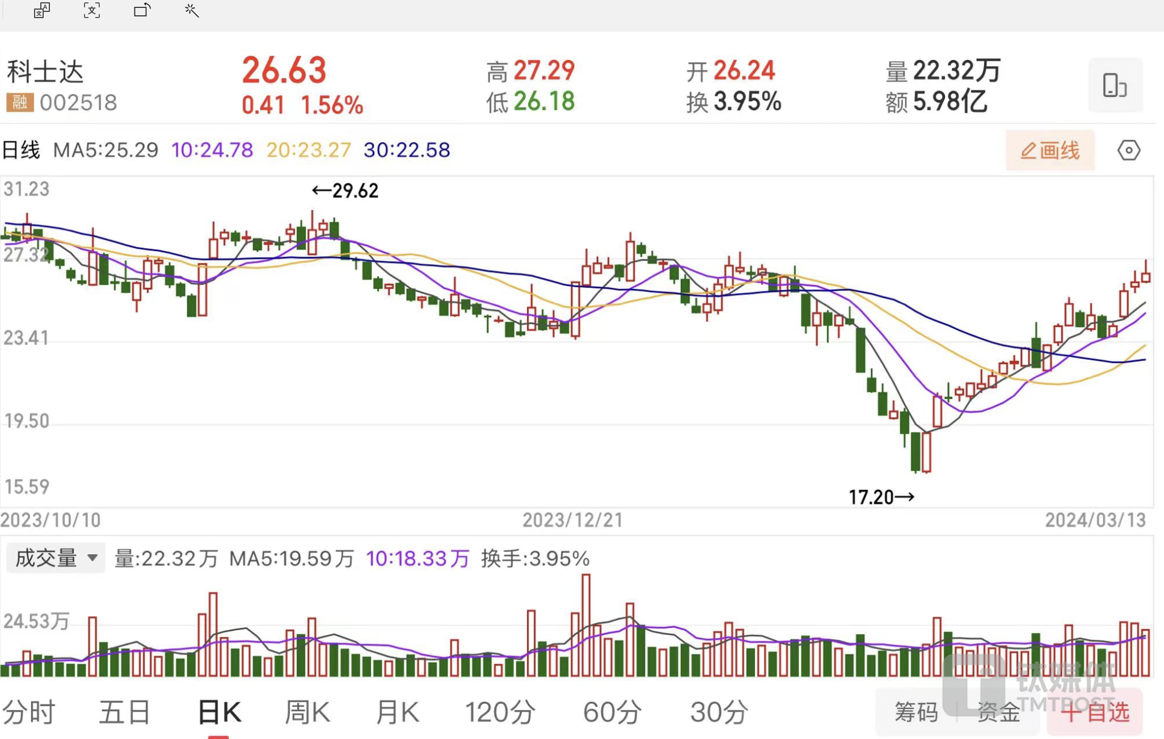Switch to the 分时 tab
1164x739 pixels.
(x=29, y=712)
